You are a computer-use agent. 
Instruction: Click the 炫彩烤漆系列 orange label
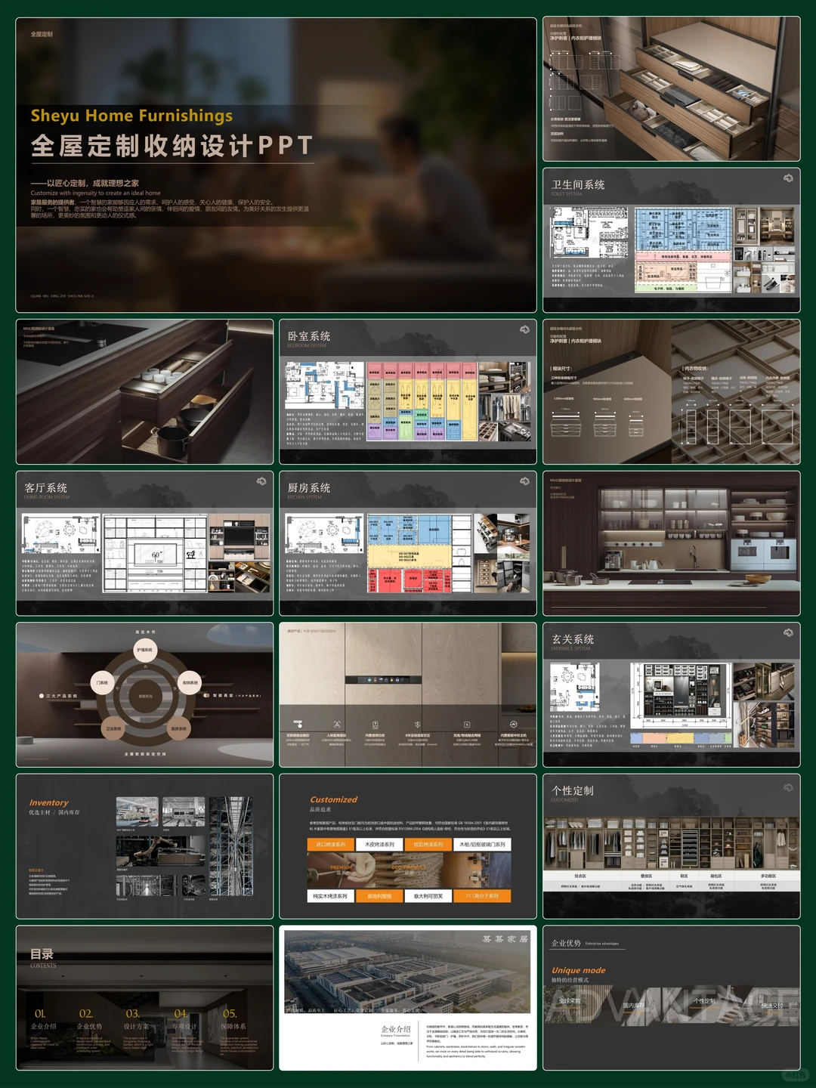point(428,844)
